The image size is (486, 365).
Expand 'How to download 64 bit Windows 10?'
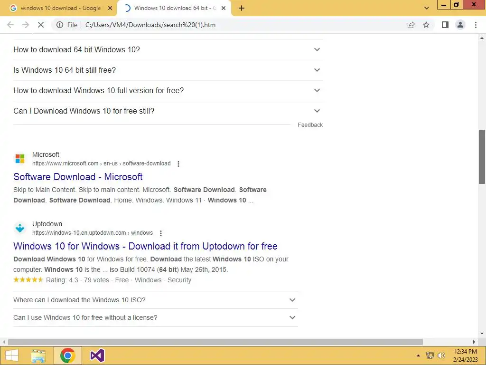(x=168, y=49)
